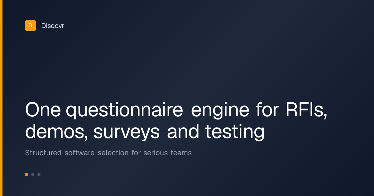Screen dimensions: 374x196
Task: Select the first orange carousel dot
Action: (26, 175)
